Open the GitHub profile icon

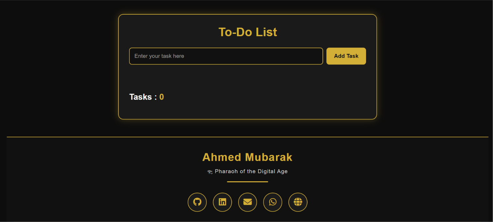tap(197, 202)
